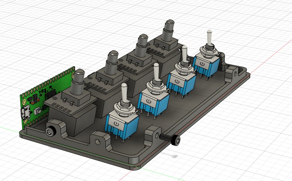Viewport: 292px width, 181px height.
Task: Click the power symbol on the toggle switch farthest from the loose screw
Action: pos(202,65)
